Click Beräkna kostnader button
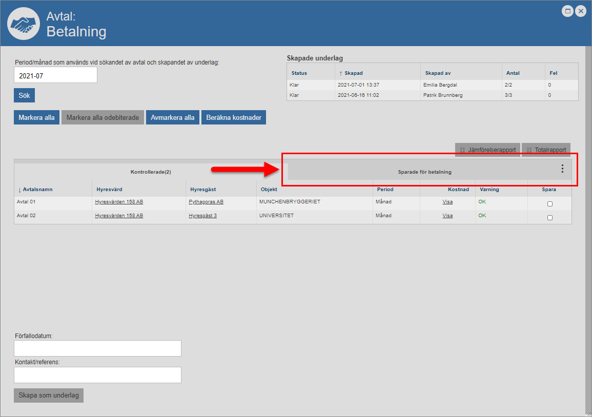The height and width of the screenshot is (417, 592). 234,117
